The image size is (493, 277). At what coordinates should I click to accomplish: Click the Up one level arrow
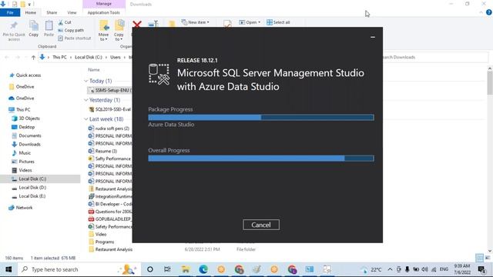(33, 57)
